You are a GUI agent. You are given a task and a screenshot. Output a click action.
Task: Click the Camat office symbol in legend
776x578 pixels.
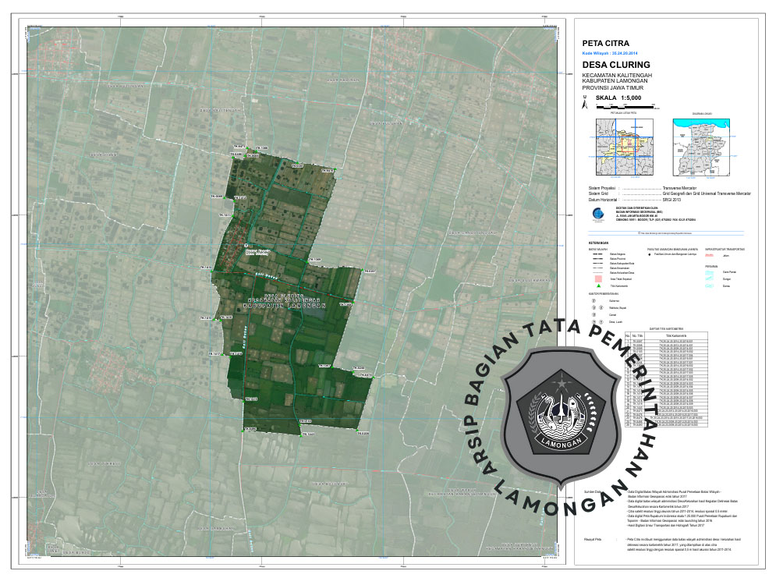point(594,314)
